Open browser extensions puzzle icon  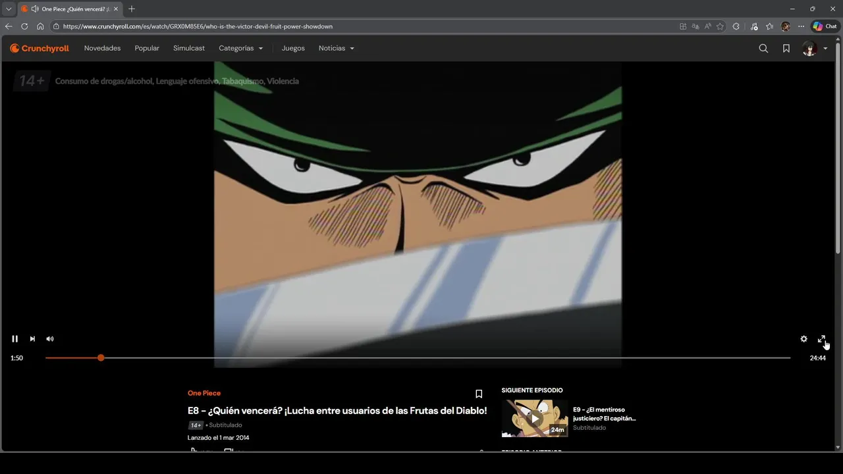736,26
